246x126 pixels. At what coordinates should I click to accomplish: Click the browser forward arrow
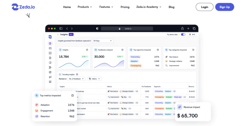pyautogui.click(x=72, y=28)
